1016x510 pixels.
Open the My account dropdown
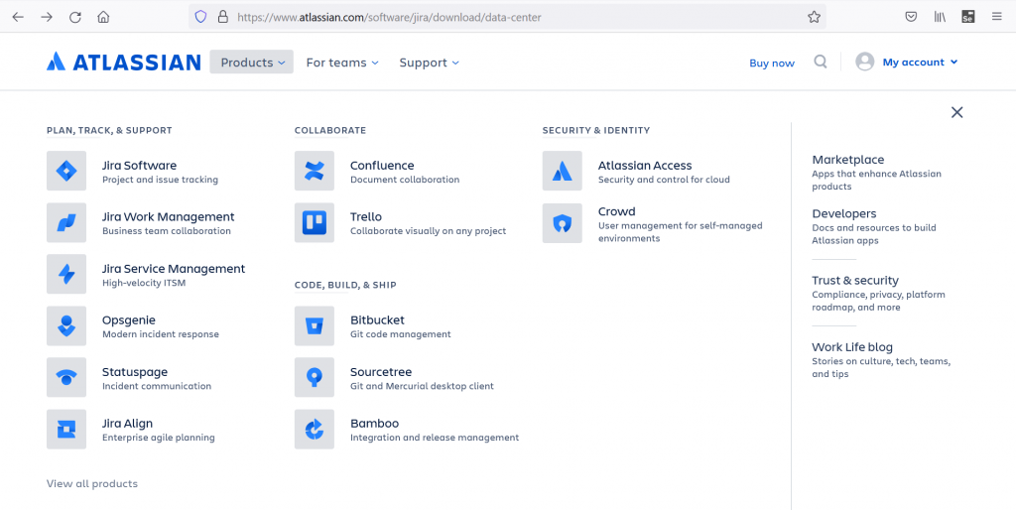click(919, 62)
